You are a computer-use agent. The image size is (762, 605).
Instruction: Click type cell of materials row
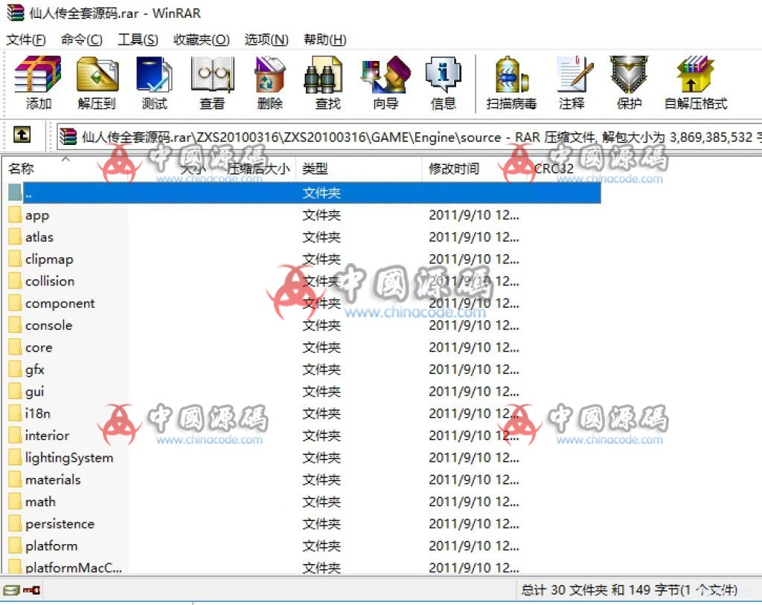[321, 479]
